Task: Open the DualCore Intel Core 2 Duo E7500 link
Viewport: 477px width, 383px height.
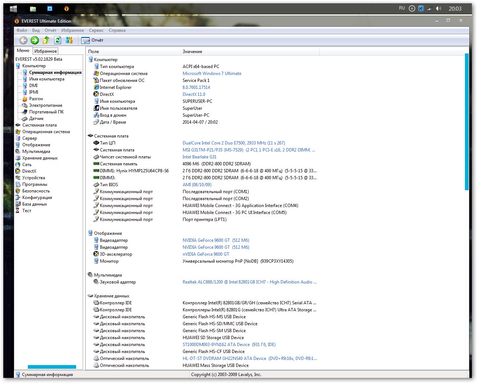Action: pyautogui.click(x=234, y=143)
